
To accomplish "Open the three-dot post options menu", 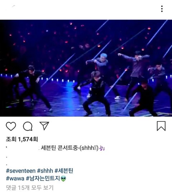I will (162, 9).
